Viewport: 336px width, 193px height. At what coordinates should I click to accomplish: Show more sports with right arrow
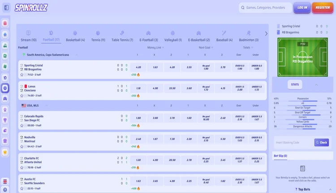[x=266, y=34]
